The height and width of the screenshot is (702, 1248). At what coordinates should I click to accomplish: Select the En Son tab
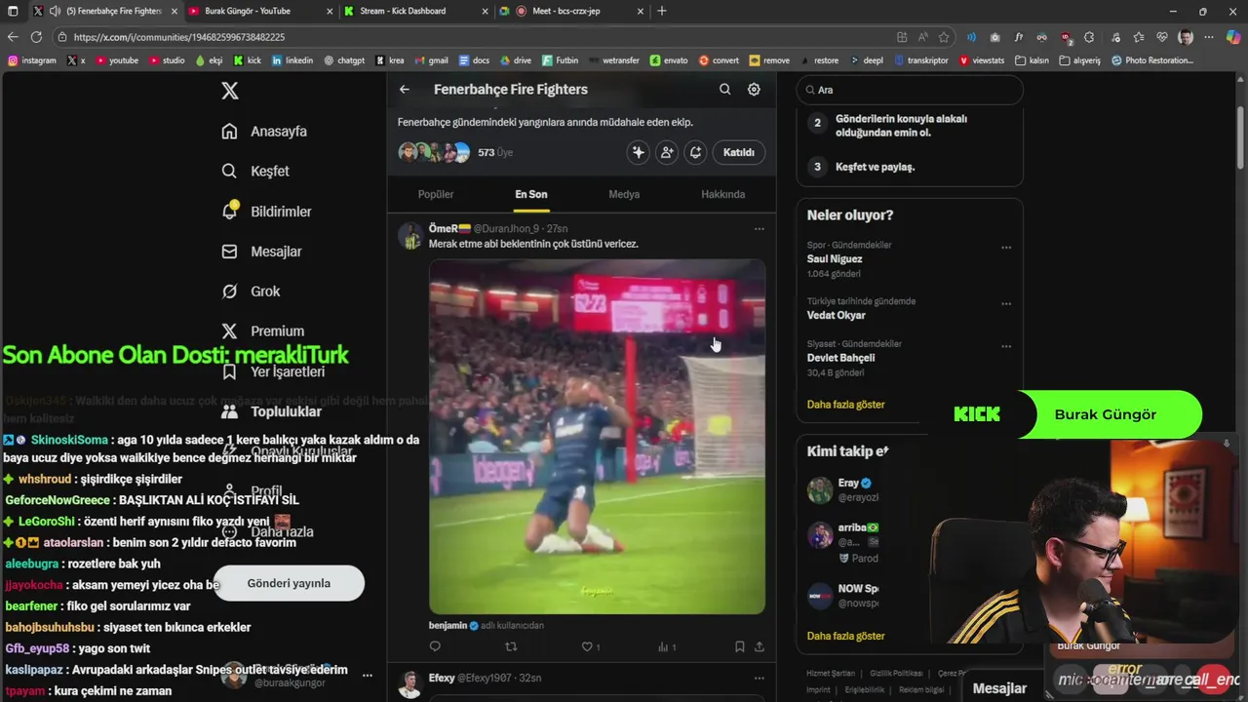click(531, 194)
